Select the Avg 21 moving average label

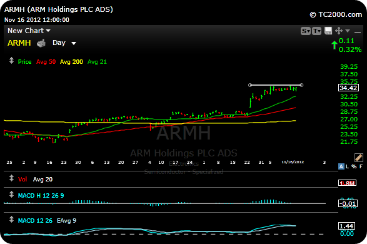click(x=97, y=62)
